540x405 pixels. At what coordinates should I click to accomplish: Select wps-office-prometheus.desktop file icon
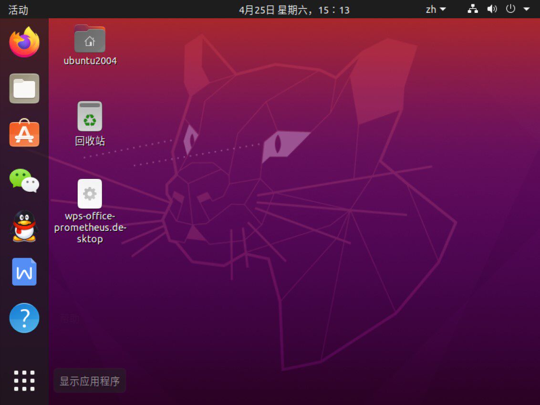click(x=90, y=194)
